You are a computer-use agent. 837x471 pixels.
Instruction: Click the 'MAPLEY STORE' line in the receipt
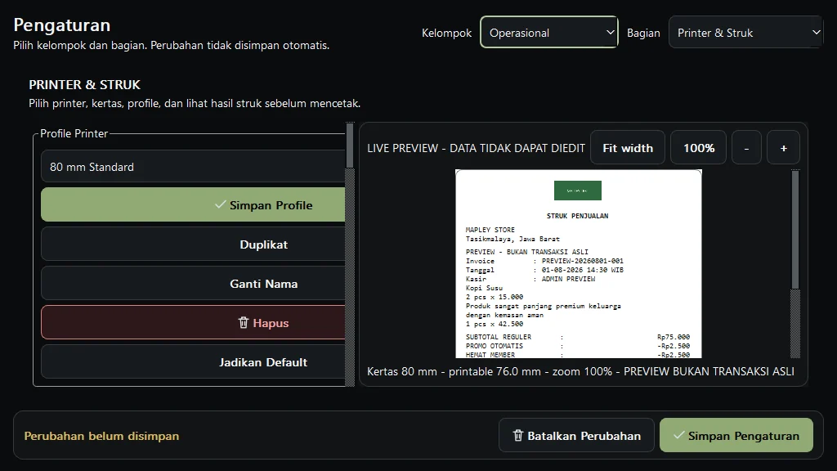click(x=490, y=230)
